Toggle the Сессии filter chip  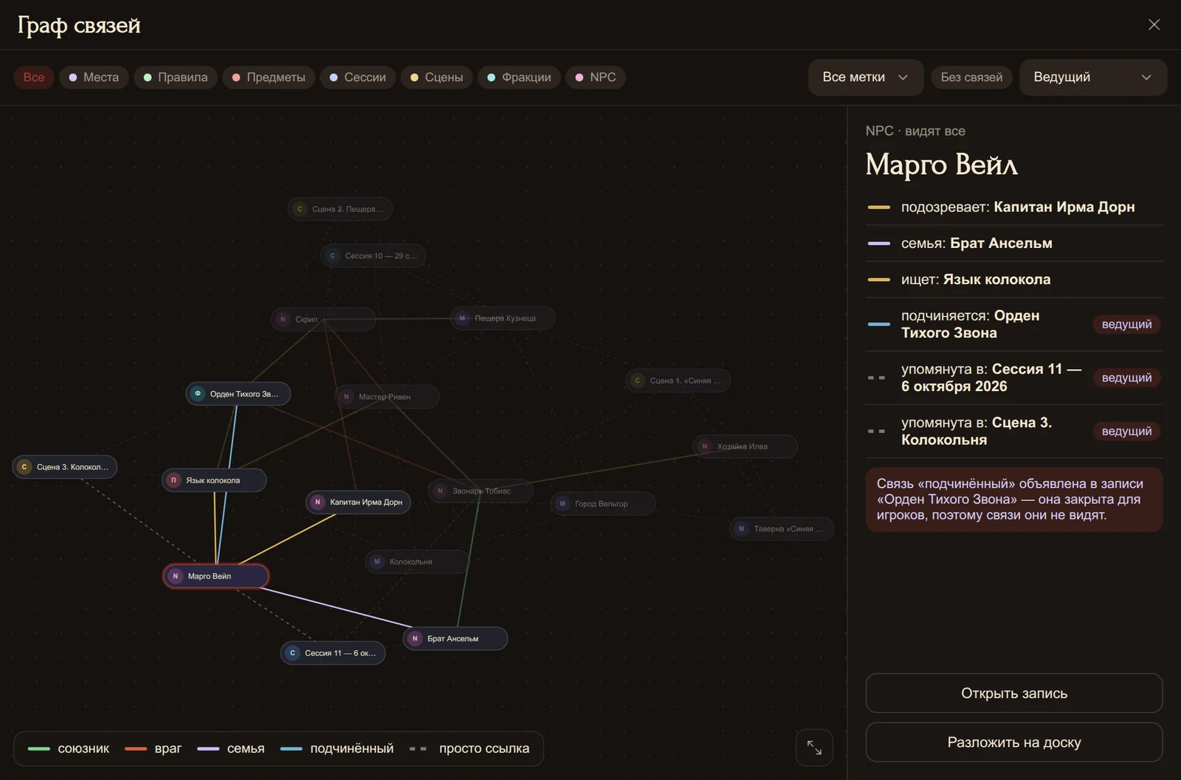[x=358, y=77]
